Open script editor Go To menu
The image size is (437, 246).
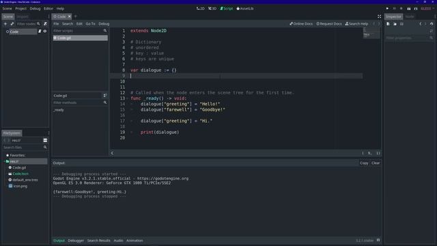[90, 24]
